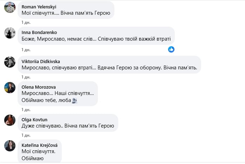Open Viktoriia Didkivska's name link
This screenshot has height=164, width=245.
40,61
